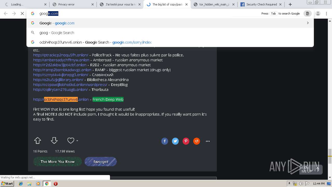Share the post on Facebook
Image resolution: width=332 pixels, height=187 pixels.
[165, 141]
